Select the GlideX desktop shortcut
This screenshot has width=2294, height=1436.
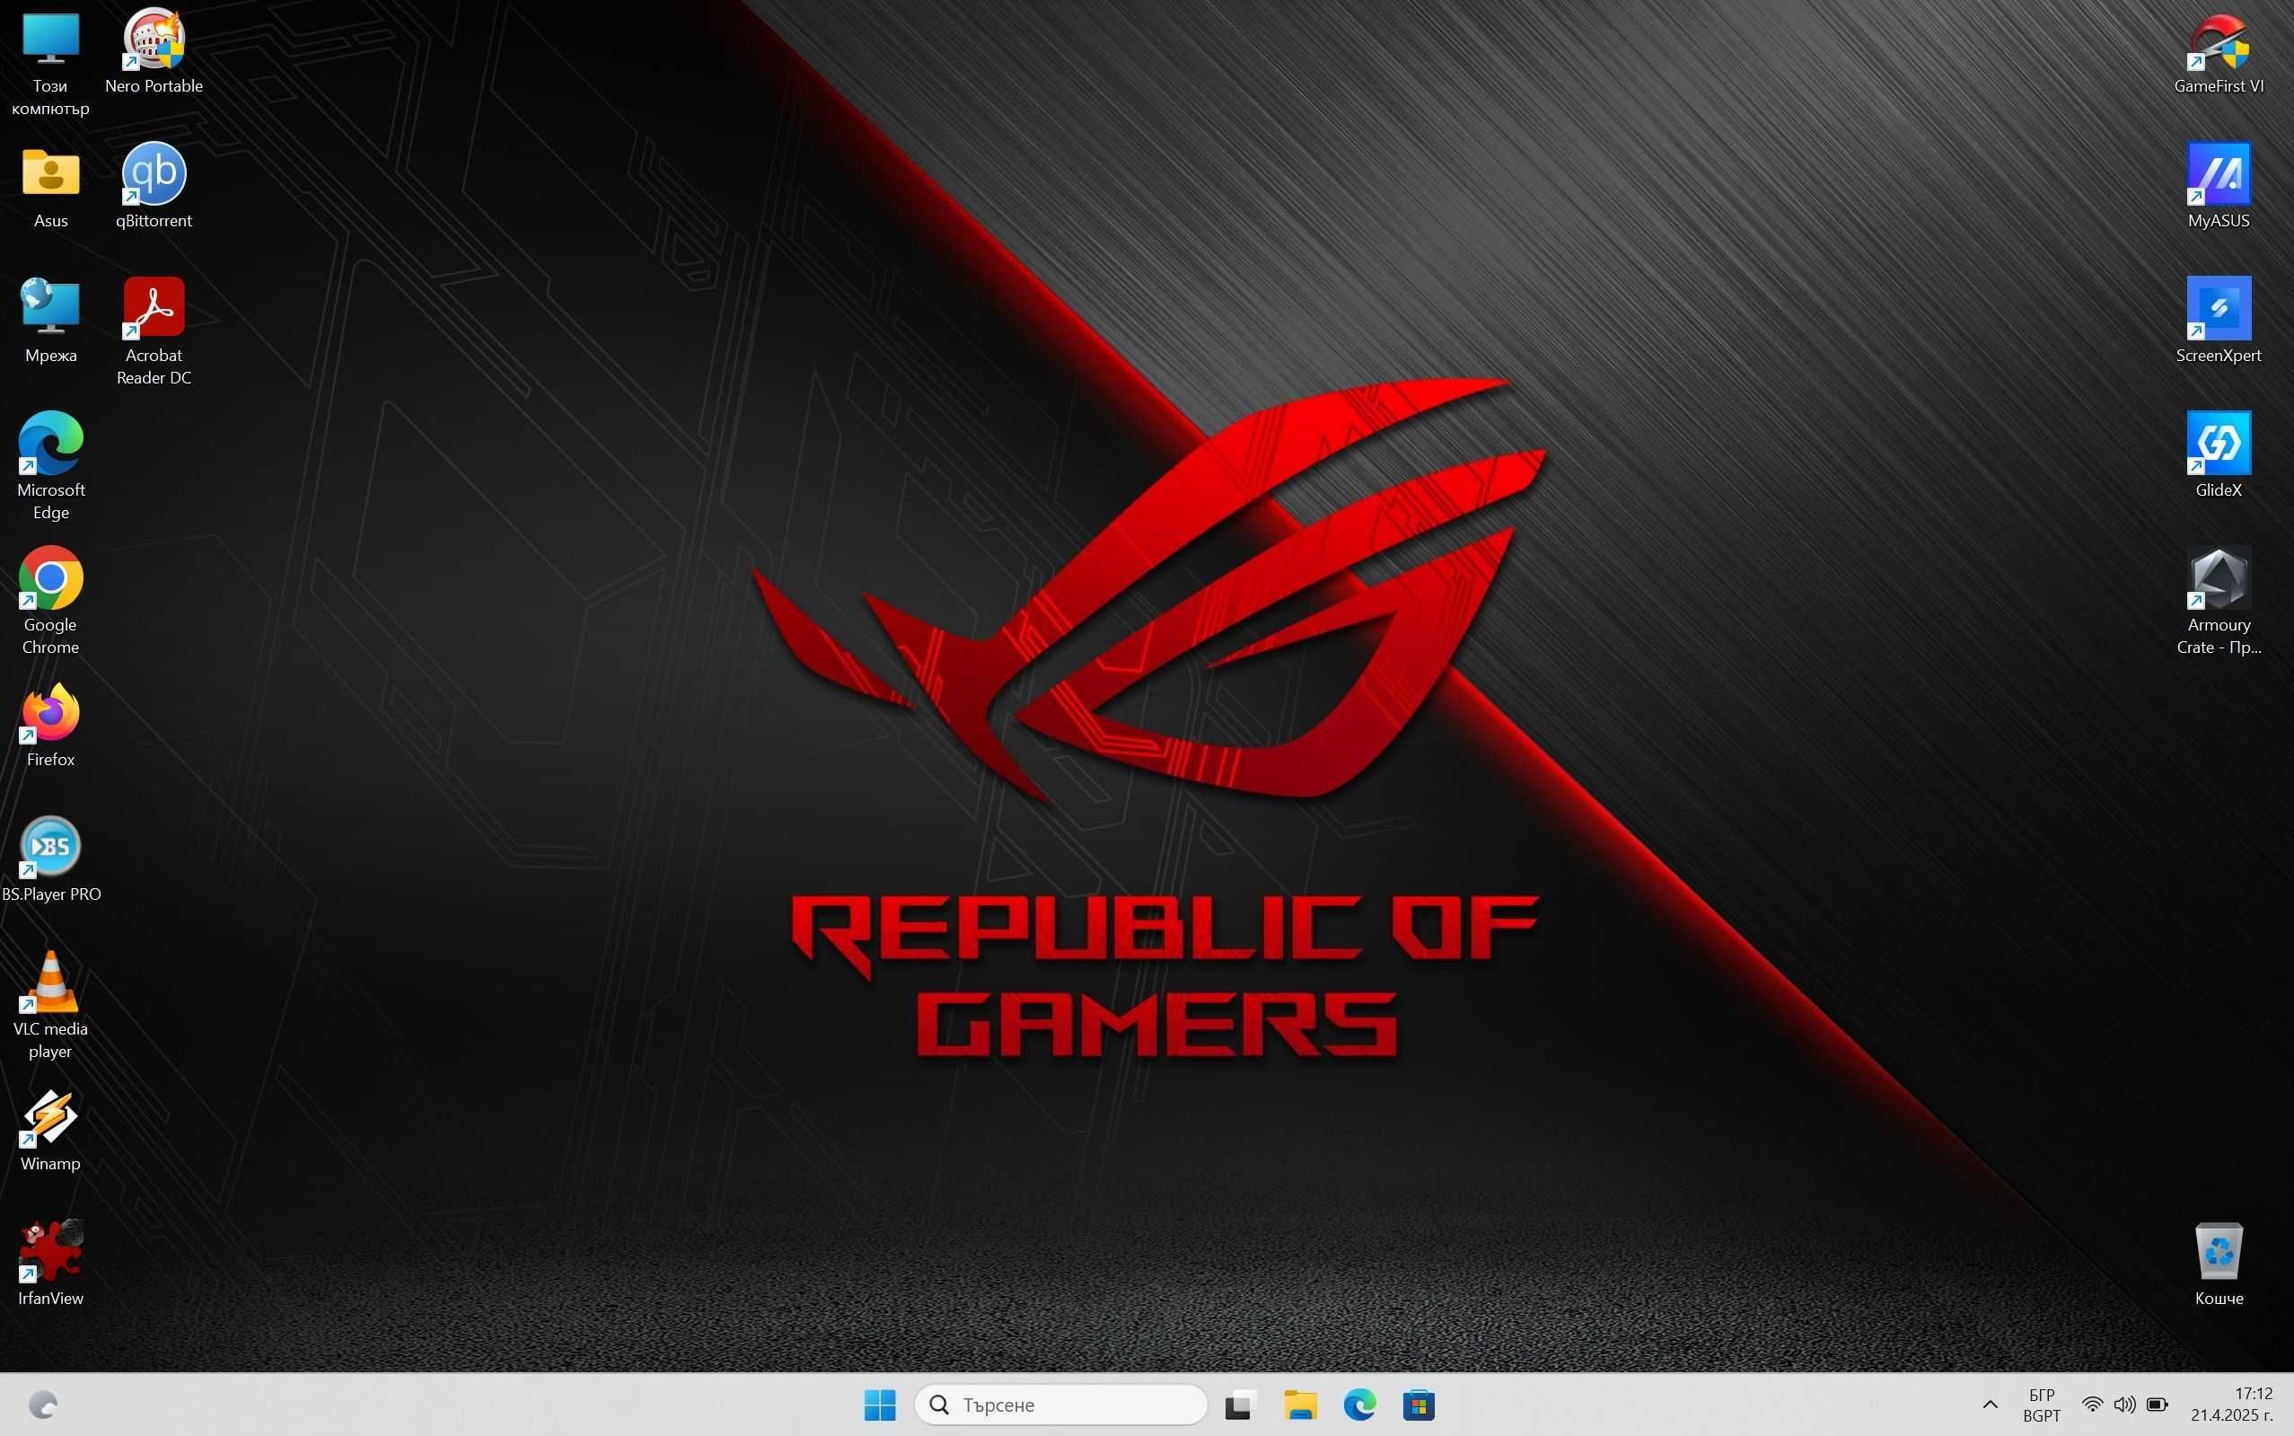[2218, 457]
